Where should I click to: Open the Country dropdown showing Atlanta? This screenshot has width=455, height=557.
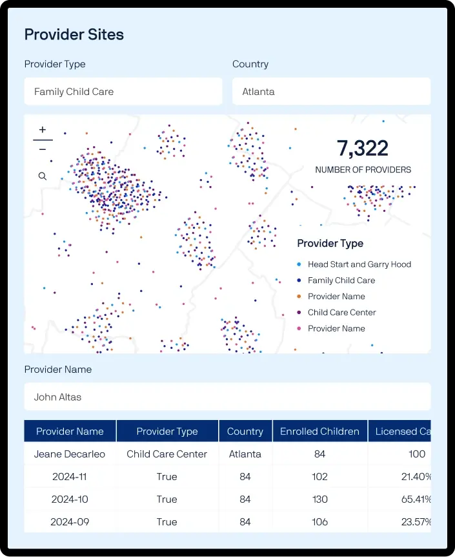coord(331,91)
